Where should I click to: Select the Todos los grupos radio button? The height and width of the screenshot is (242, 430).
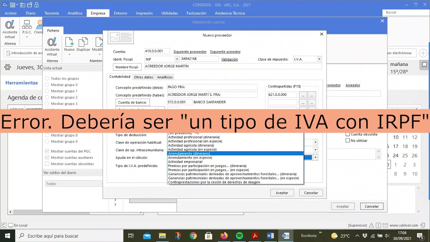47,78
